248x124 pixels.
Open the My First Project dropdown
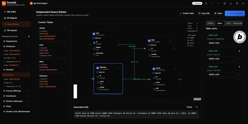click(40, 3)
